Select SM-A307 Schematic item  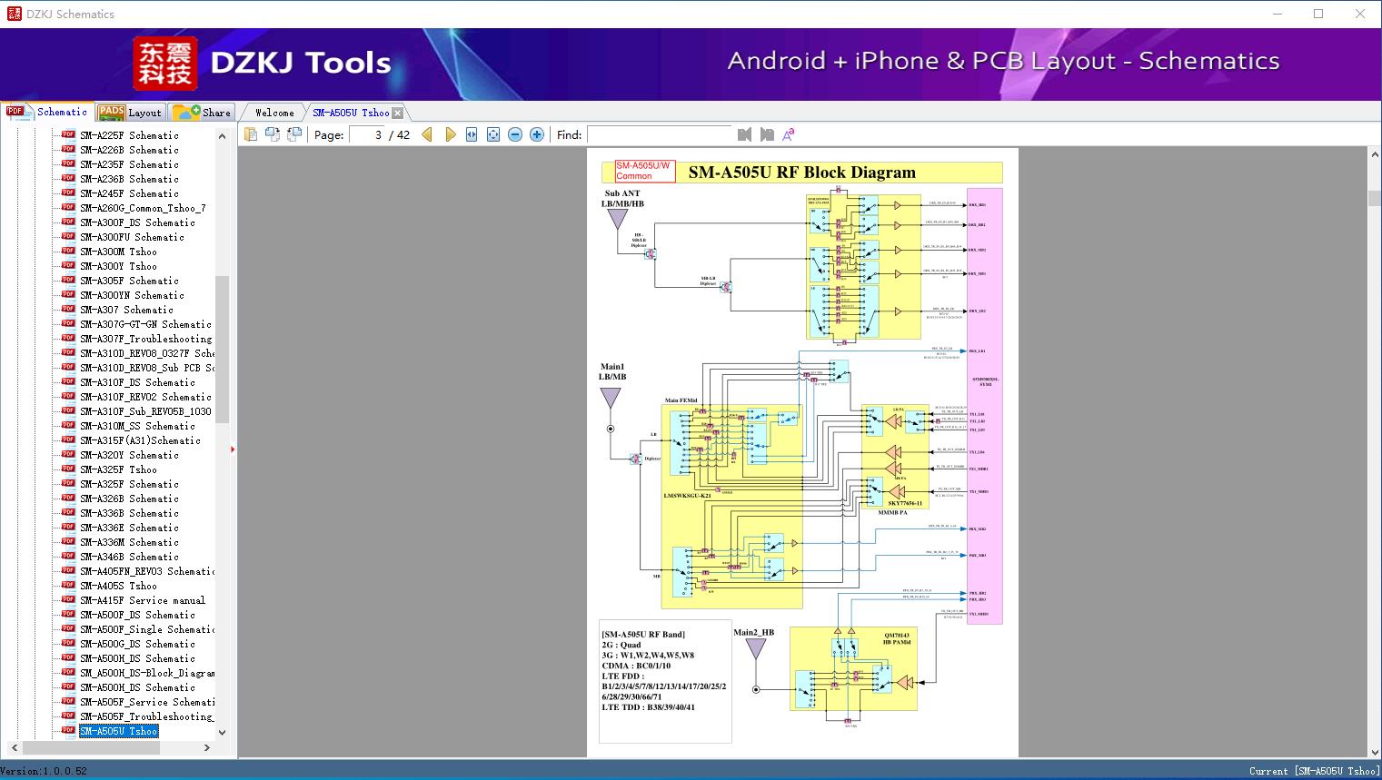point(126,310)
